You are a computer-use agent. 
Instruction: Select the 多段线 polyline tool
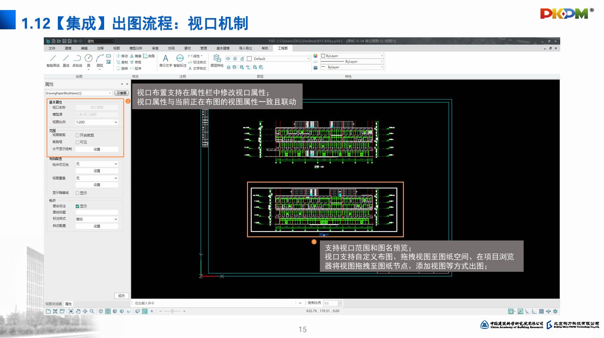77,60
